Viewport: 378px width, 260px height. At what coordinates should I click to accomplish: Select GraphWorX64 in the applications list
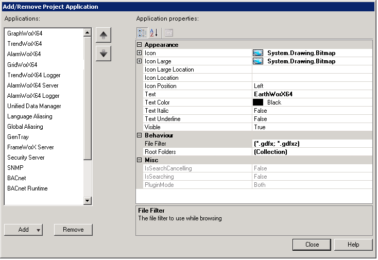[25, 33]
